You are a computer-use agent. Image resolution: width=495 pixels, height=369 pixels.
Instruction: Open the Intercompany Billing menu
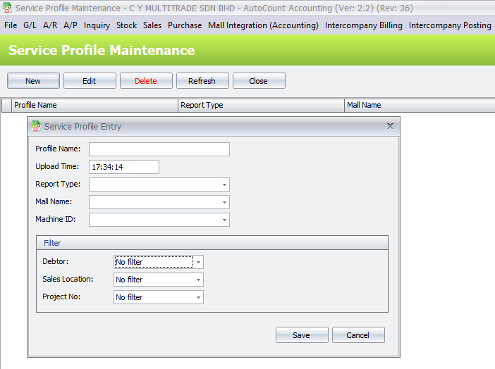[x=364, y=25]
